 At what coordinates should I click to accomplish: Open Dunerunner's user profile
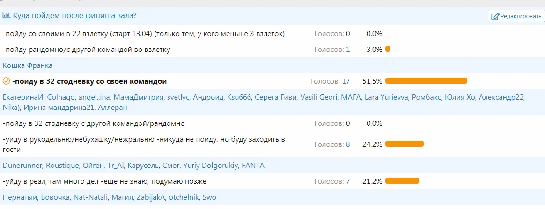23,166
